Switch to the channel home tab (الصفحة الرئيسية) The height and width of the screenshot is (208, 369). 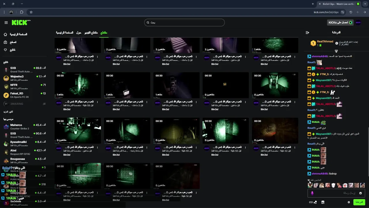[65, 33]
